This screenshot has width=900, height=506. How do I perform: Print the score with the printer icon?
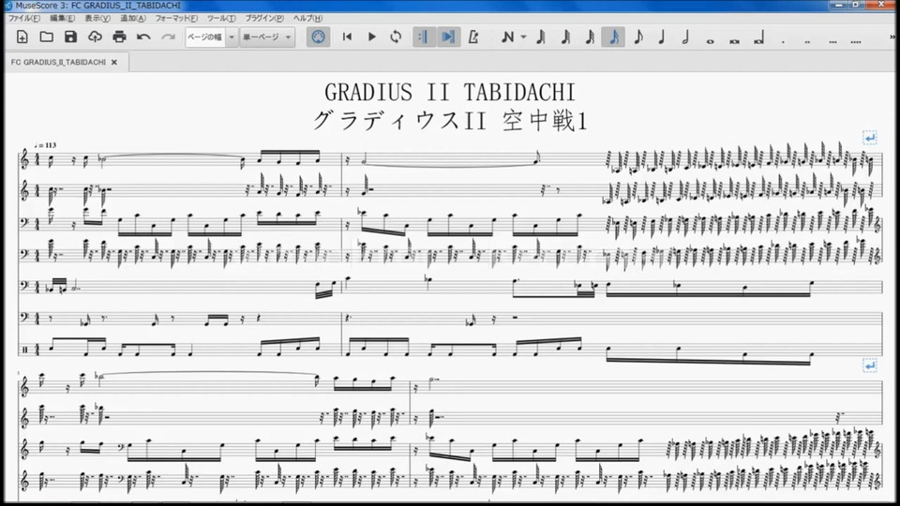click(x=119, y=37)
